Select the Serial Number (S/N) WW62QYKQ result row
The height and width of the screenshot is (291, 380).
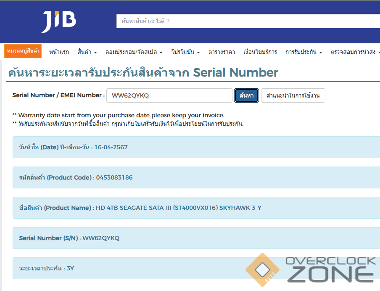(x=196, y=238)
